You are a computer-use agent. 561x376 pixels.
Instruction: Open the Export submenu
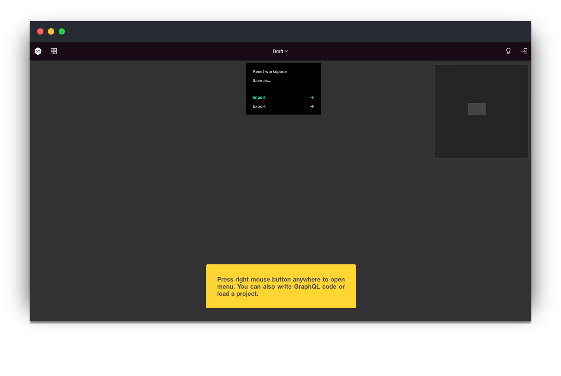pos(283,106)
